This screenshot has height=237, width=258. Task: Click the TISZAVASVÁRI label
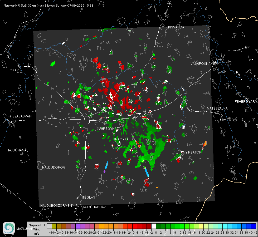coord(21,116)
